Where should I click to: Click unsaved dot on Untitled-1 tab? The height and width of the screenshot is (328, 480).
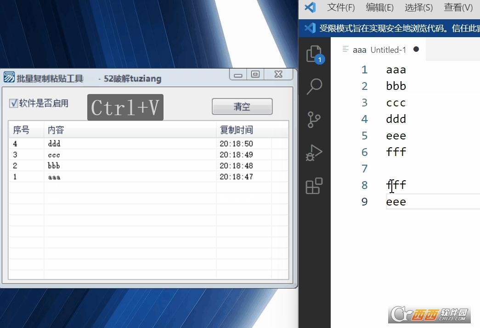click(416, 49)
